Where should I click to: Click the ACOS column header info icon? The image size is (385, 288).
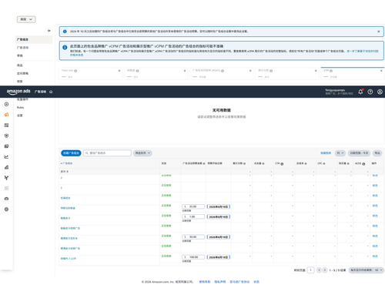(x=363, y=164)
